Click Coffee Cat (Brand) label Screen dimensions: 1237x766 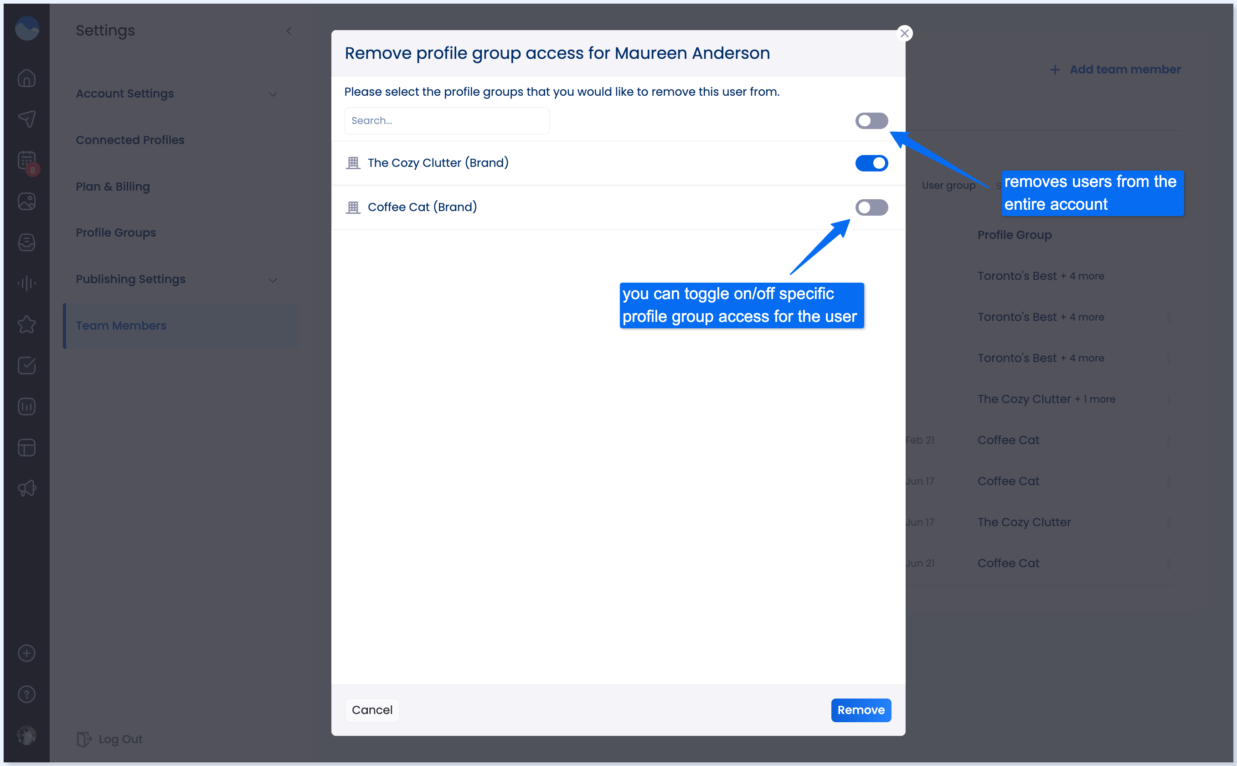[423, 207]
